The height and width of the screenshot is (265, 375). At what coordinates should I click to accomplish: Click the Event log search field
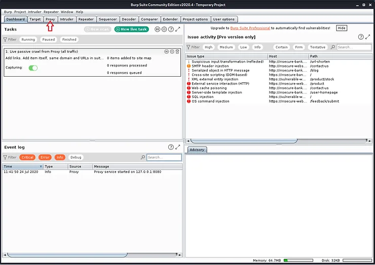pos(164,157)
